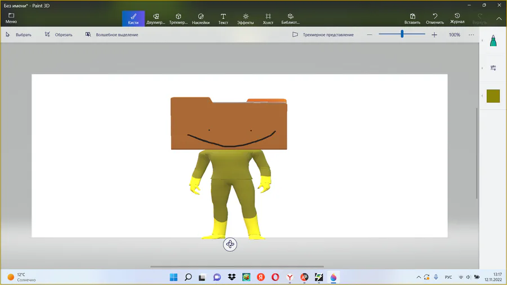Screen dimensions: 507x285
Task: Open taskbar Search magnifier
Action: (188, 277)
